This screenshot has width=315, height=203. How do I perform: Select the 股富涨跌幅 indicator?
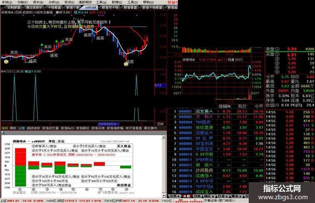pos(115,128)
